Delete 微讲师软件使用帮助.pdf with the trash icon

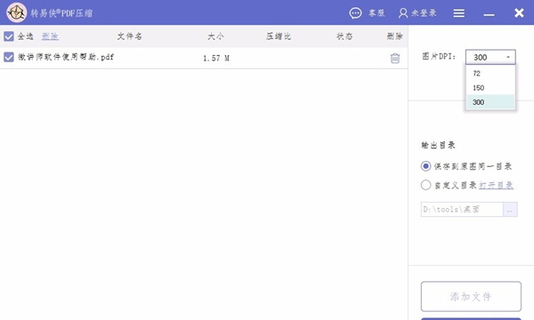(x=394, y=59)
